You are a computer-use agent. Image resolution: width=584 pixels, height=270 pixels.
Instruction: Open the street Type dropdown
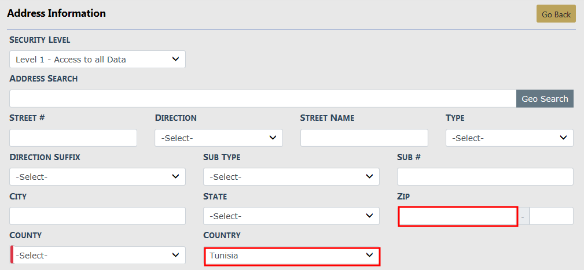tap(509, 138)
